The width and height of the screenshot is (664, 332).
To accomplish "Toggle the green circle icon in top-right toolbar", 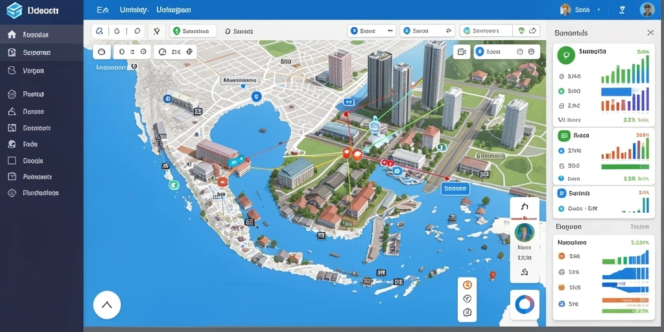I will 522,31.
